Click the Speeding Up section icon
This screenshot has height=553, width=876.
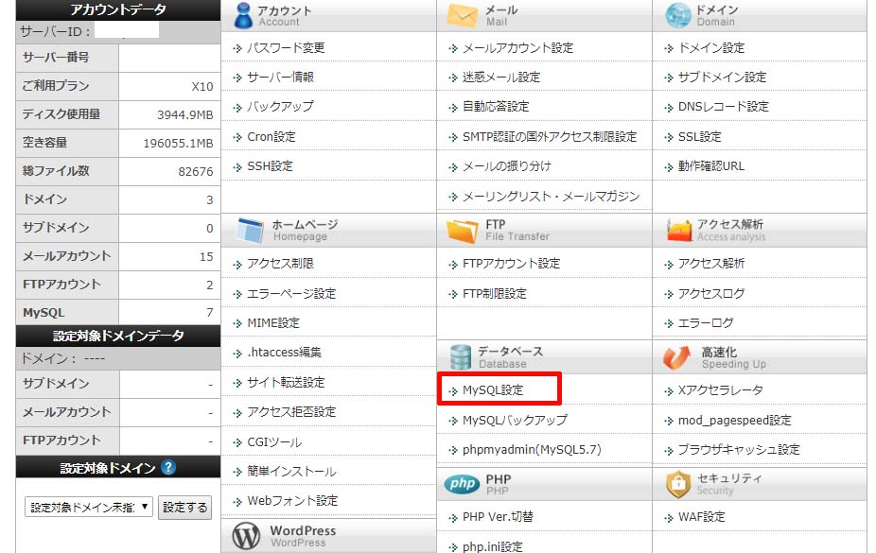pos(678,356)
